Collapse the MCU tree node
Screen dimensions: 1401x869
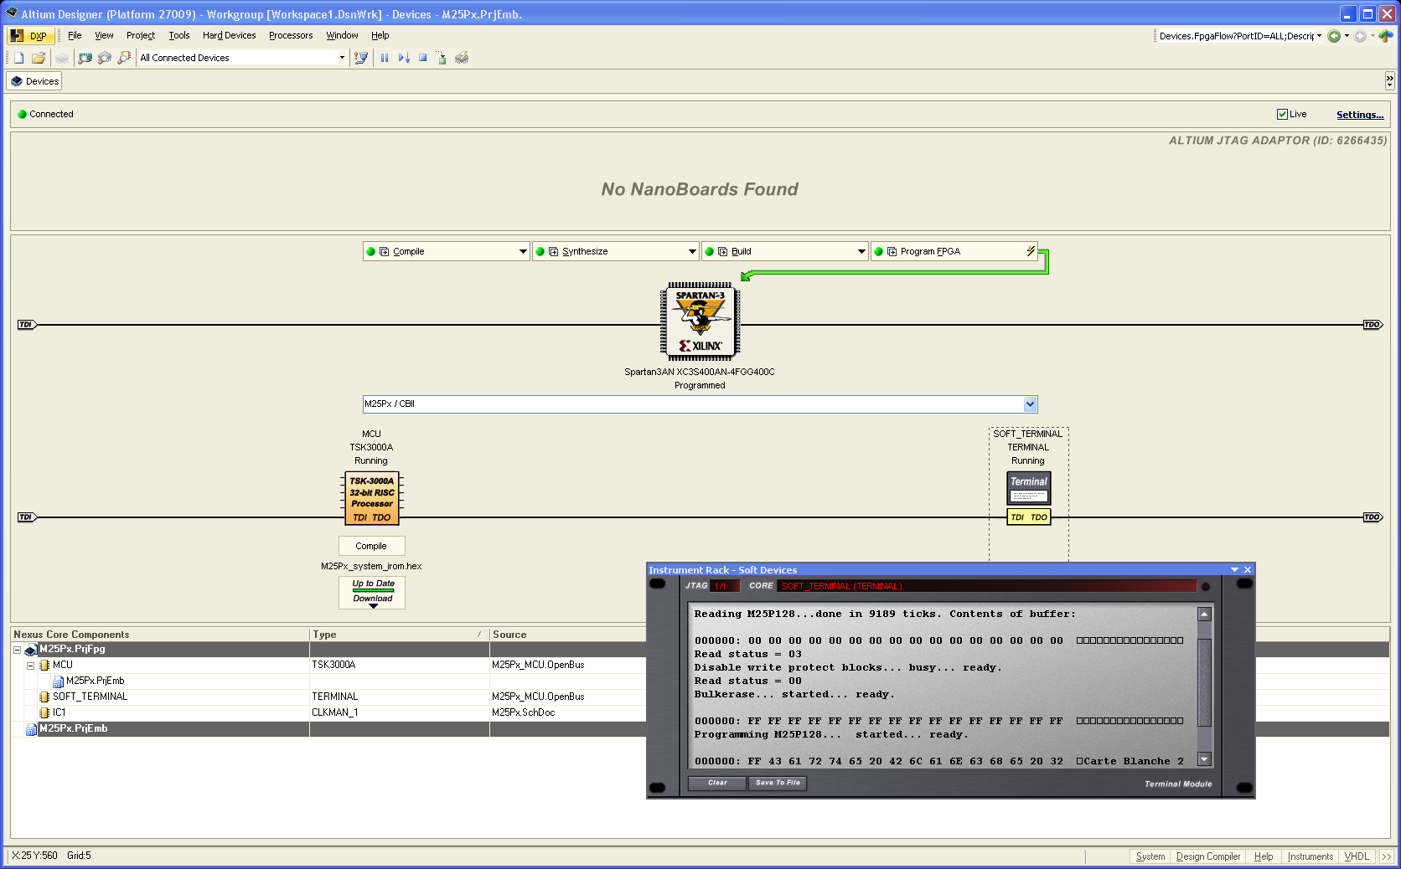tap(31, 666)
